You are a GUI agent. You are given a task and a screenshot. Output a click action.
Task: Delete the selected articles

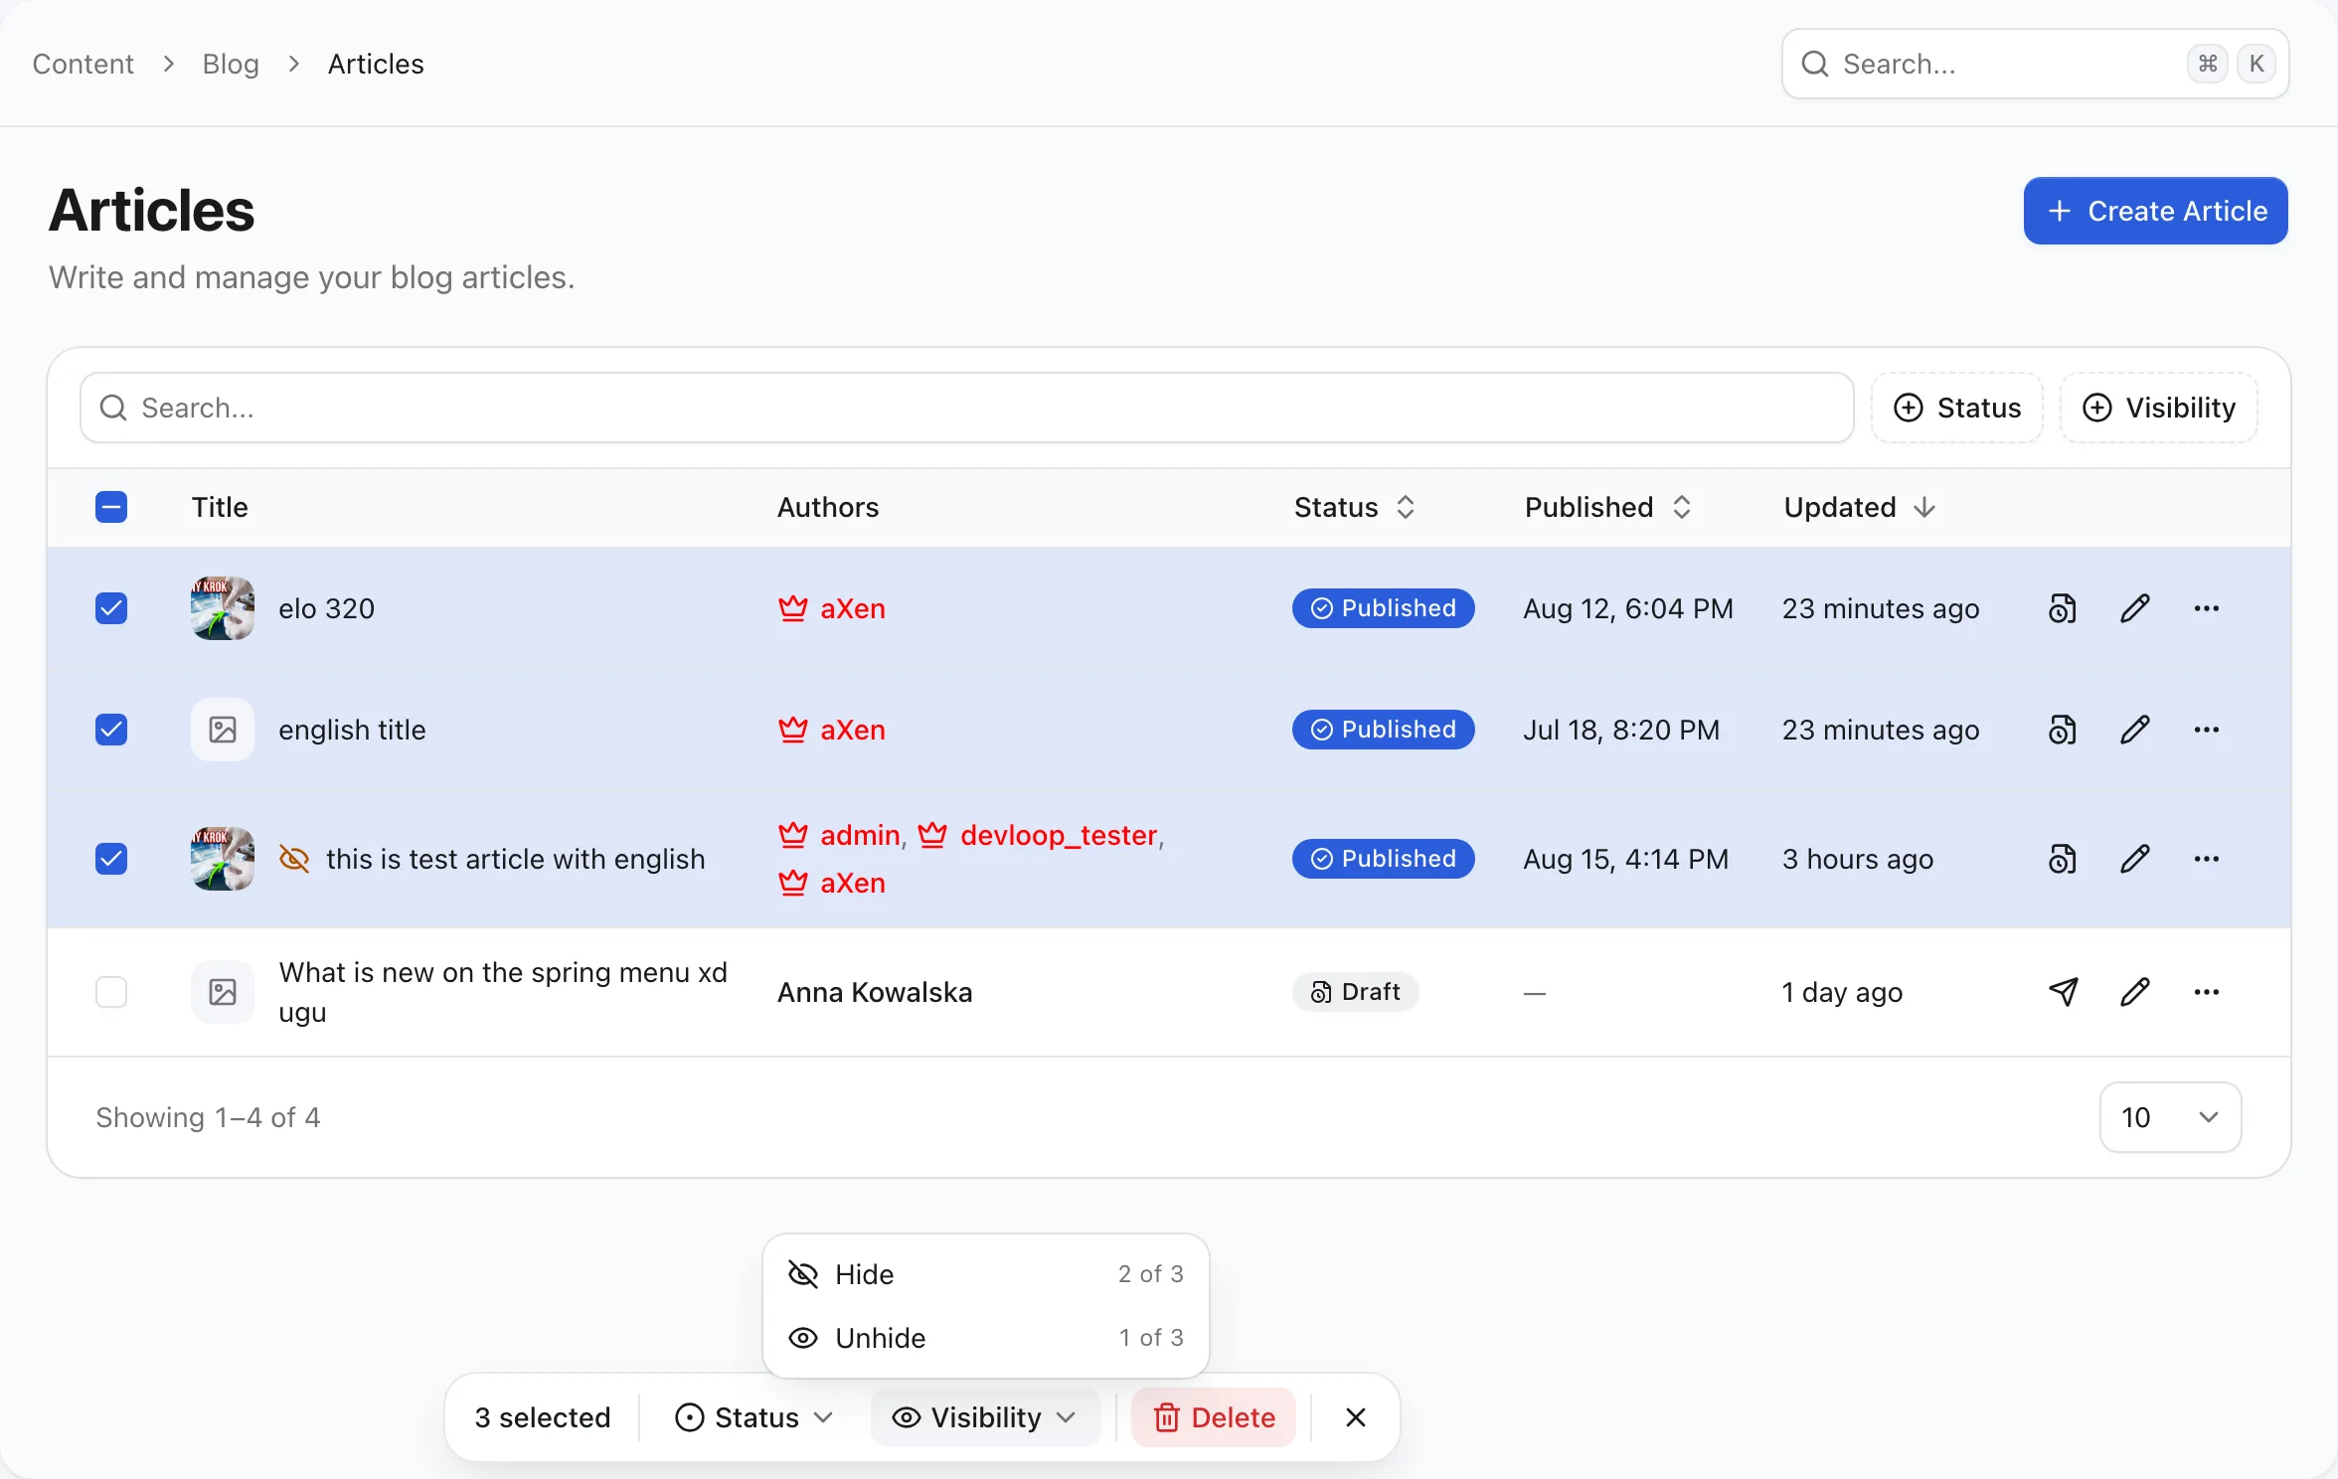[1214, 1417]
